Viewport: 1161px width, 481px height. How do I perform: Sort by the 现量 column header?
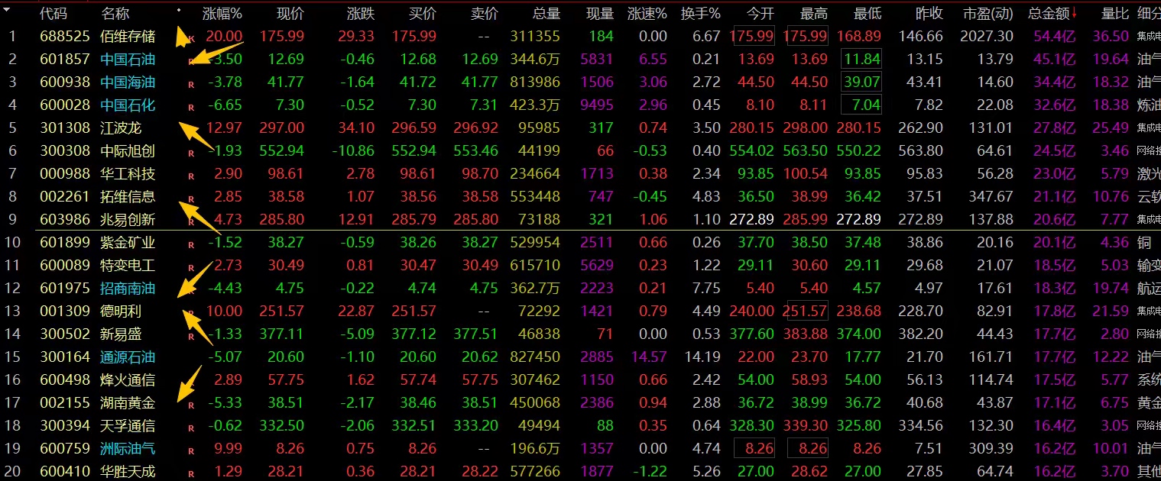pos(599,14)
